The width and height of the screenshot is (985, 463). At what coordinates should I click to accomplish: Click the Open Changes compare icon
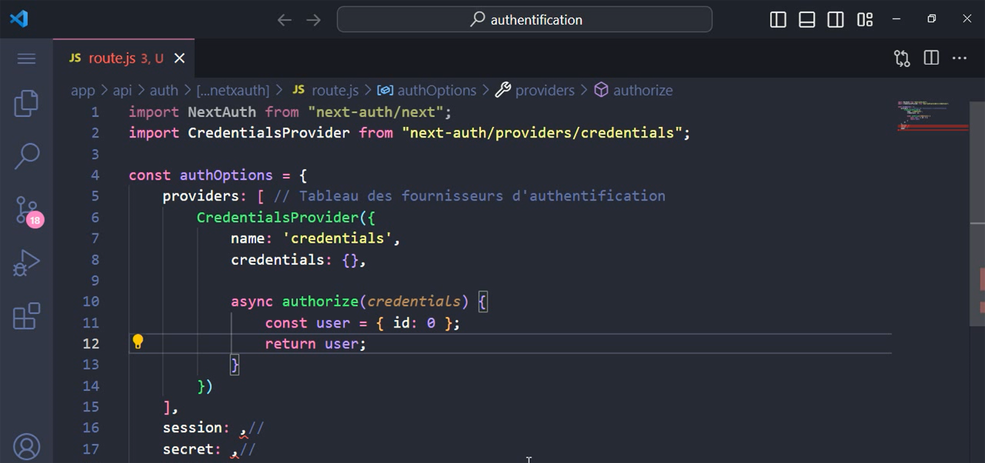click(901, 58)
